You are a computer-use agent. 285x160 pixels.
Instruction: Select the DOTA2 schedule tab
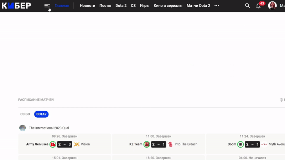pyautogui.click(x=41, y=114)
